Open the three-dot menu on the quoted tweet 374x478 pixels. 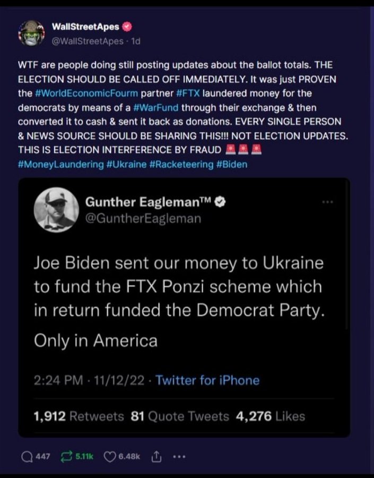[328, 202]
